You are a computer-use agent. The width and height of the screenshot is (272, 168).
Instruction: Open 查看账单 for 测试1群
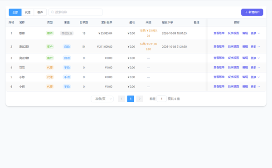(x=219, y=58)
